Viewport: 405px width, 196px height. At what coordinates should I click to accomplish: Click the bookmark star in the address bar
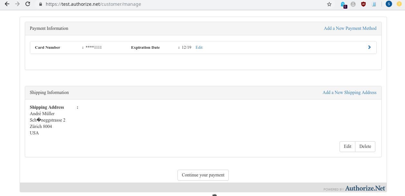pyautogui.click(x=329, y=4)
